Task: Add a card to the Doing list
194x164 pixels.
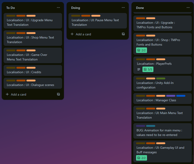Action: coord(83,34)
